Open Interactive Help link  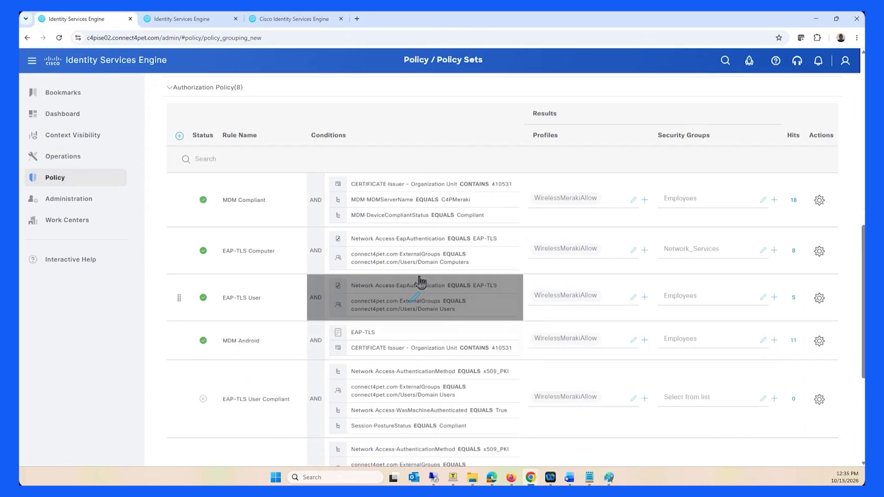tap(70, 260)
